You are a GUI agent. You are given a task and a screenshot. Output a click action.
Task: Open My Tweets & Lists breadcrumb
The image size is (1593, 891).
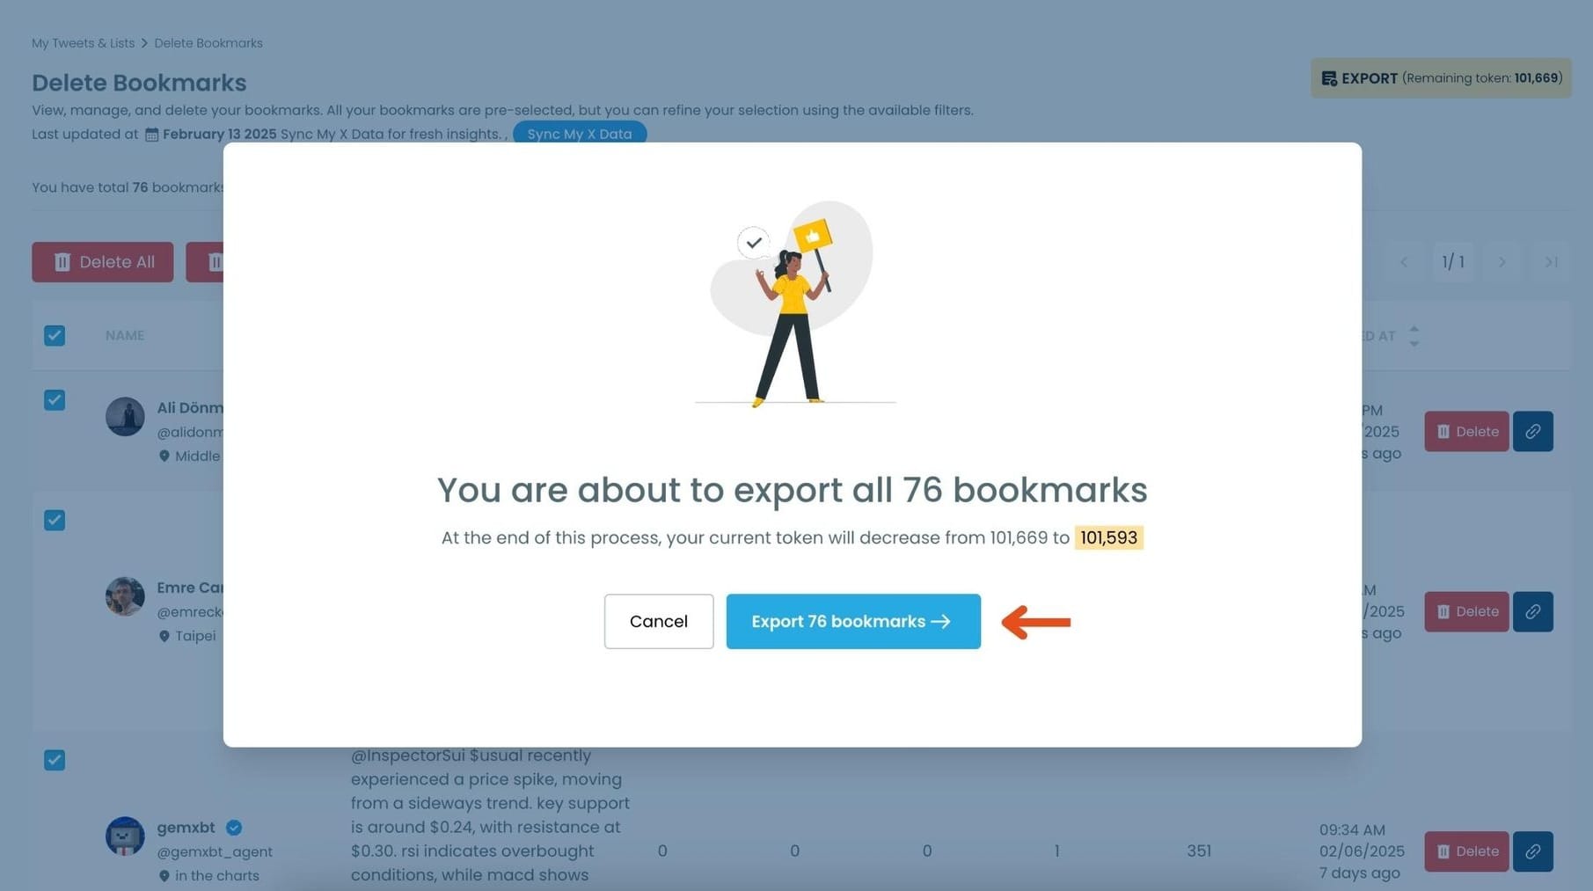(83, 42)
